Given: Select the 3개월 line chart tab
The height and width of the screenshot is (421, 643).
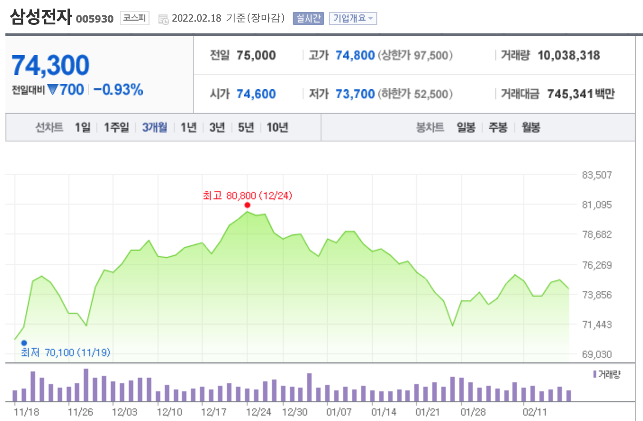Looking at the screenshot, I should pos(154,128).
